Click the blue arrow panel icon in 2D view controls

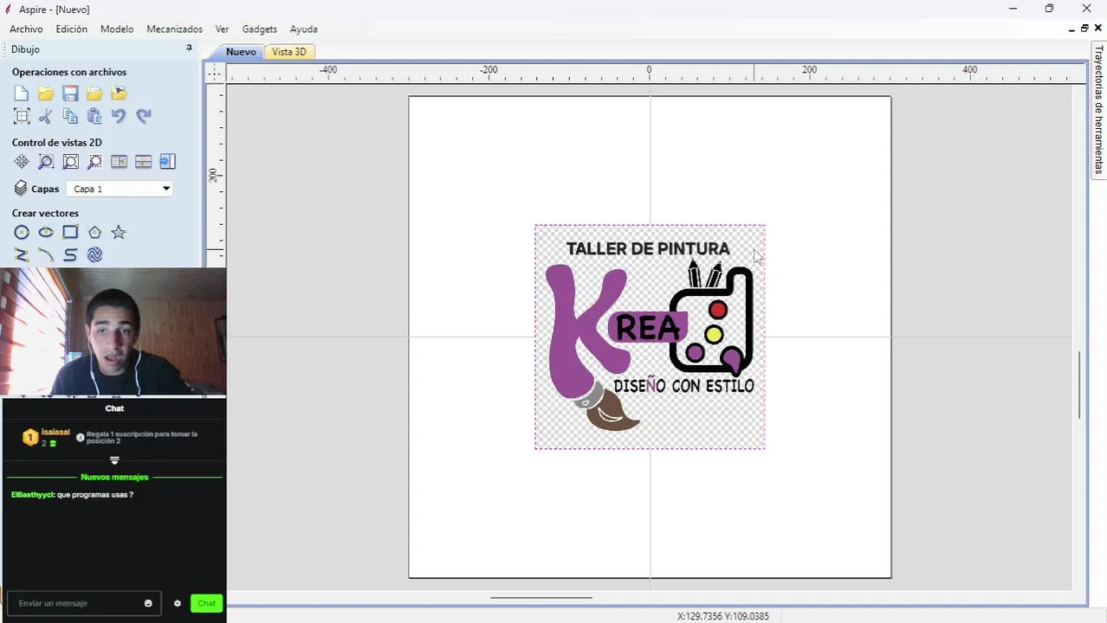167,162
